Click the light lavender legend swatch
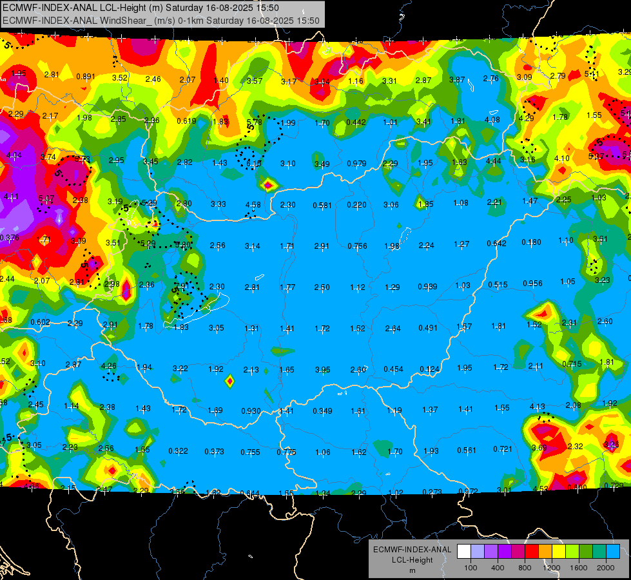This screenshot has width=631, height=580. tap(478, 552)
